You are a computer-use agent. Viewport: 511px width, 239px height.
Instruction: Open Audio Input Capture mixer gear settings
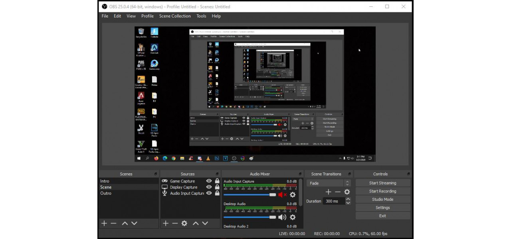[x=293, y=195]
